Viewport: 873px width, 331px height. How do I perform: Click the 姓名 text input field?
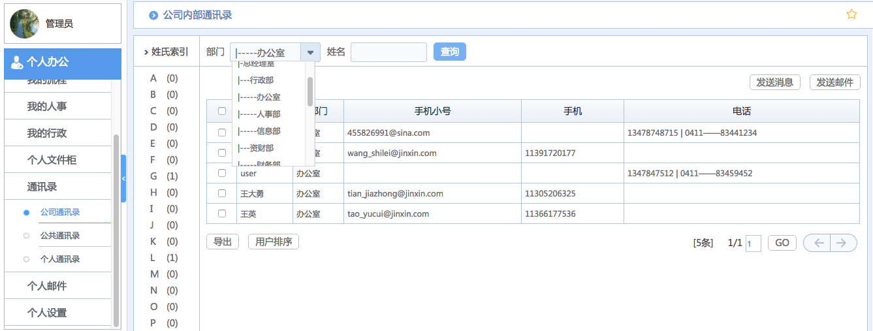[x=389, y=52]
